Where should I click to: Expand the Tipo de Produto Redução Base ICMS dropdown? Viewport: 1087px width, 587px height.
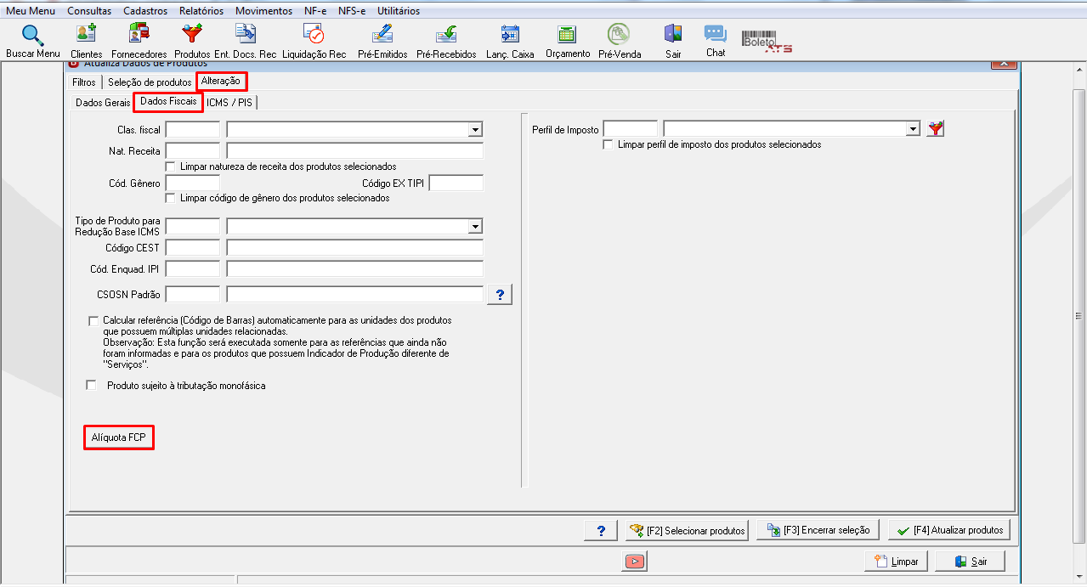coord(475,227)
